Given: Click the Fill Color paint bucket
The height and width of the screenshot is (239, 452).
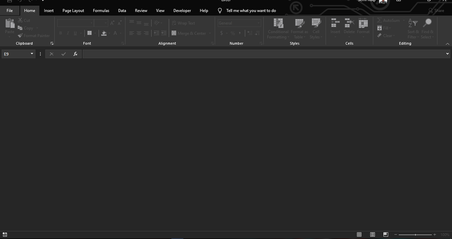Looking at the screenshot, I should click(104, 33).
